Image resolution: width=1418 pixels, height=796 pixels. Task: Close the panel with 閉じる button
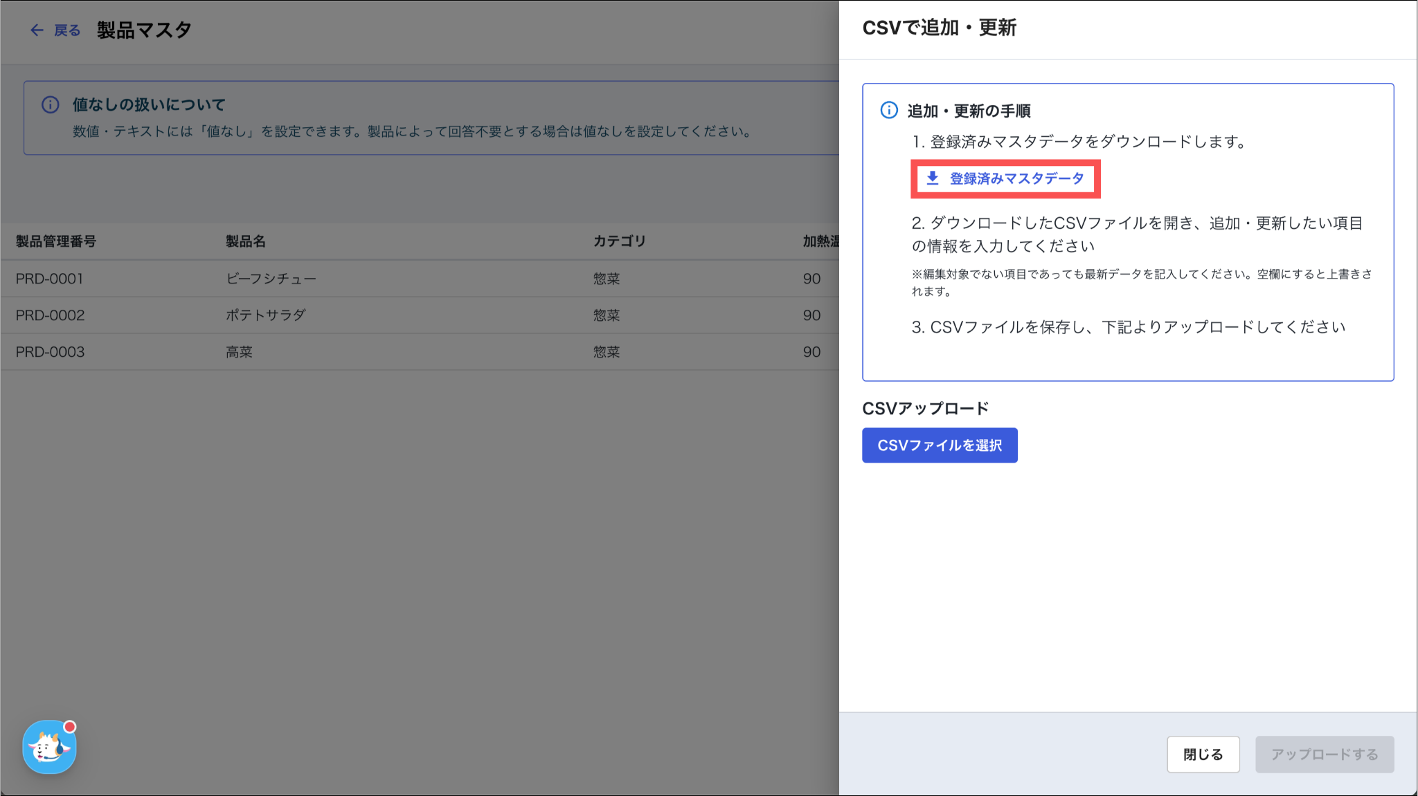[1203, 754]
